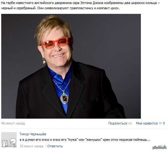168x151 pixels.
Task: Open Тимур Чернышёв's profile name link
Action: pyautogui.click(x=33, y=134)
